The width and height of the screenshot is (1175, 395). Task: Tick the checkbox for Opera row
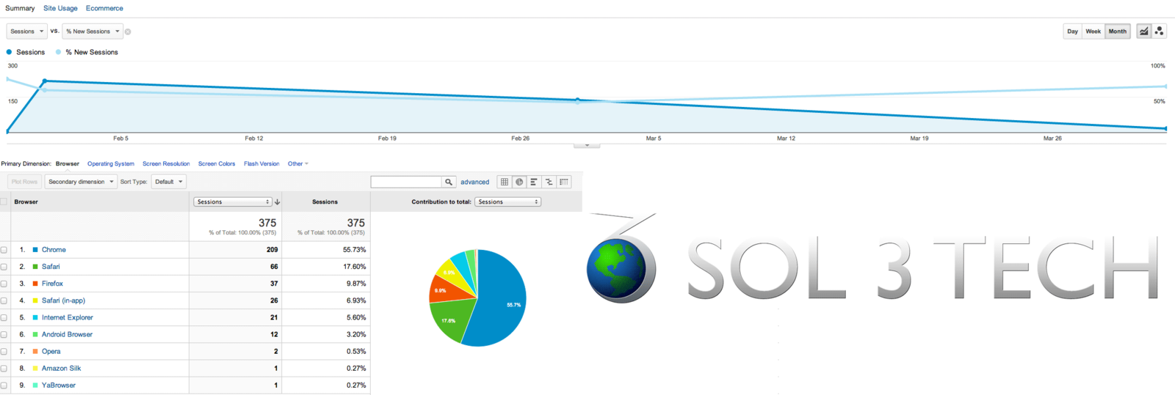pyautogui.click(x=4, y=351)
